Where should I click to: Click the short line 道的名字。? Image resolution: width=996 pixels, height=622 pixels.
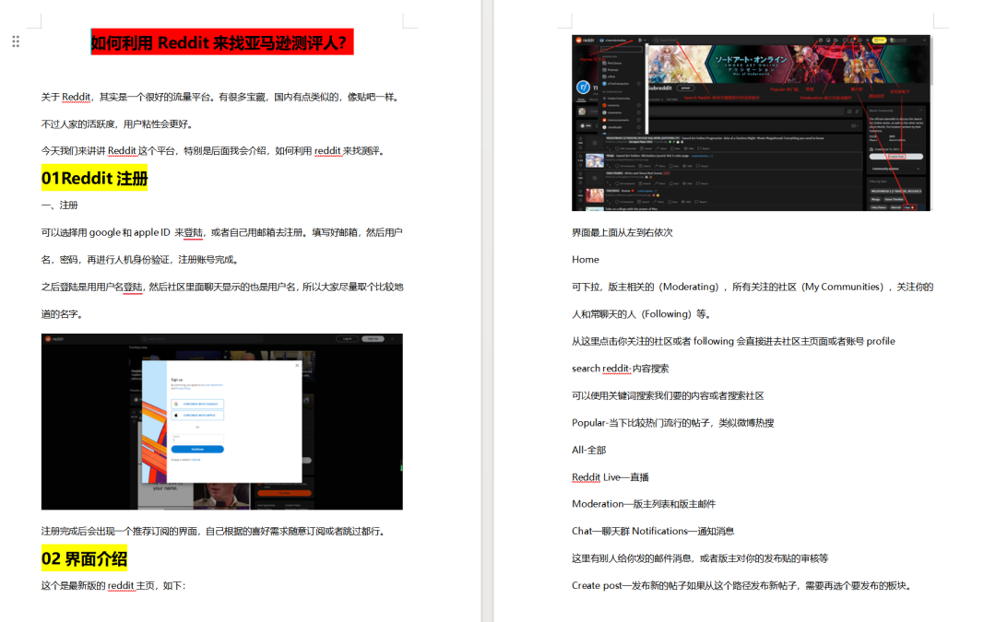tap(63, 314)
